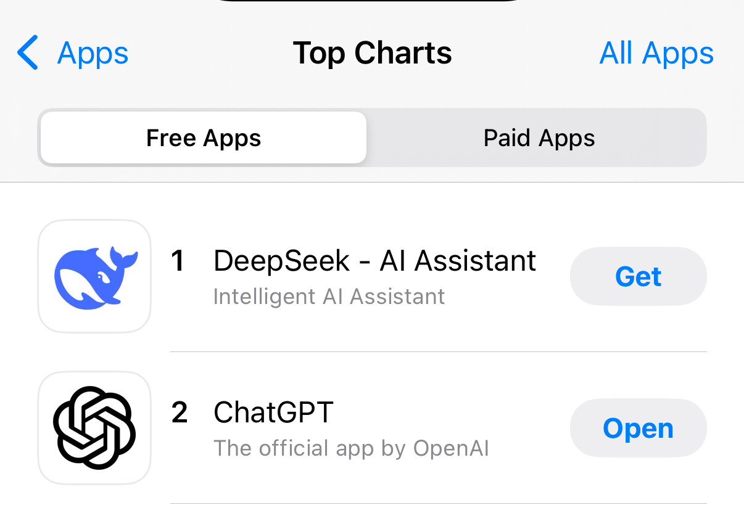Tap the official app by OpenAI subtitle
Screen dimensions: 744x505
click(x=351, y=449)
